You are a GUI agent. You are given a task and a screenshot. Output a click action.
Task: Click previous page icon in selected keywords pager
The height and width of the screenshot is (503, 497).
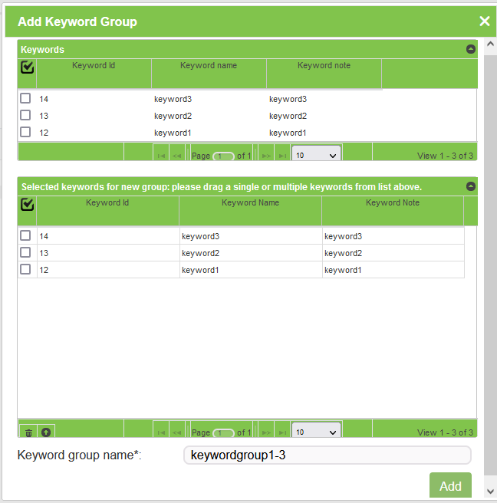point(176,432)
